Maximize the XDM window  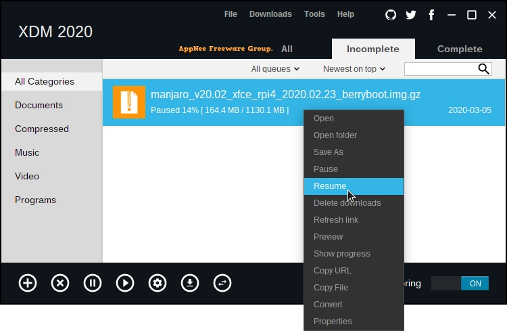[x=472, y=15]
